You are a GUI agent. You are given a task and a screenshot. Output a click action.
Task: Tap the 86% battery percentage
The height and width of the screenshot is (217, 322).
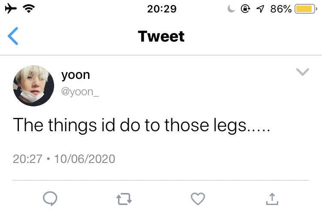coord(281,9)
